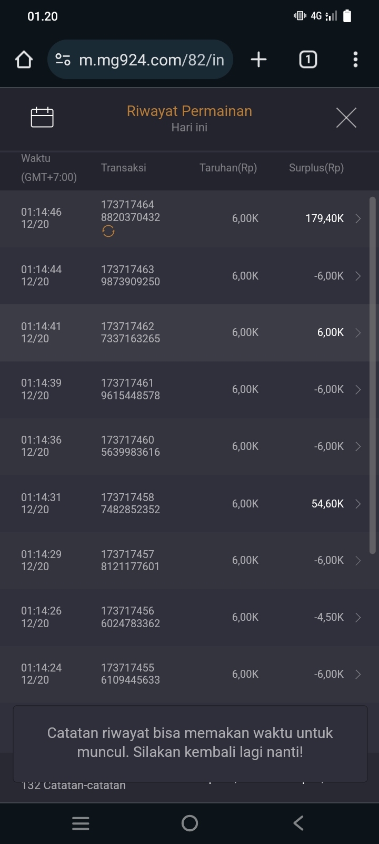Screen dimensions: 379x844
Task: Click the history list scrollbar
Action: pyautogui.click(x=372, y=375)
